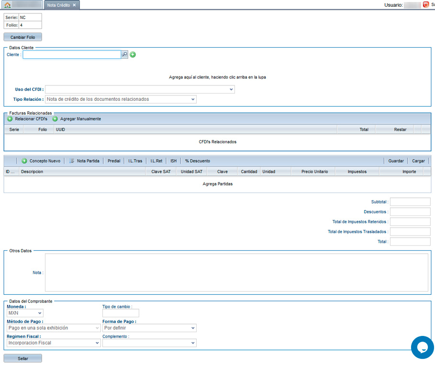This screenshot has width=435, height=366.
Task: Add a Concepto Nuevo item
Action: click(41, 161)
